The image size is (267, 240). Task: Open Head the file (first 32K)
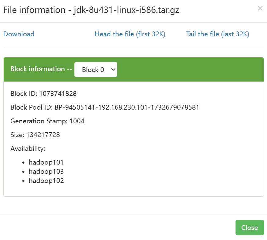pos(130,34)
